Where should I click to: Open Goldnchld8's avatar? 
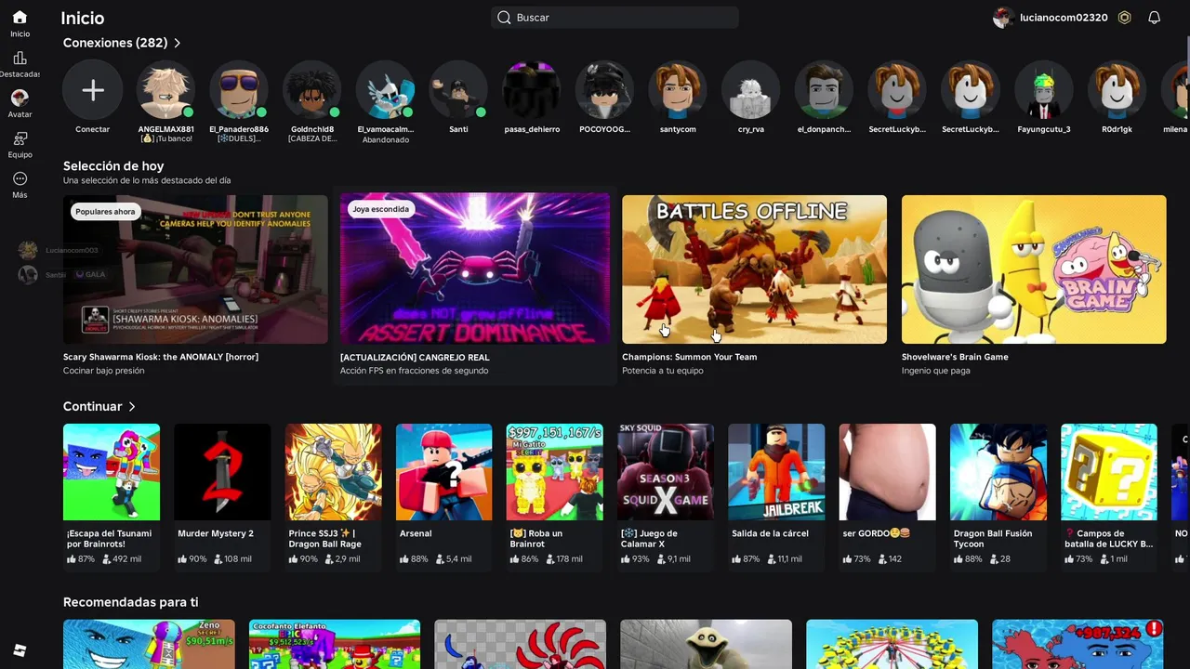[312, 90]
